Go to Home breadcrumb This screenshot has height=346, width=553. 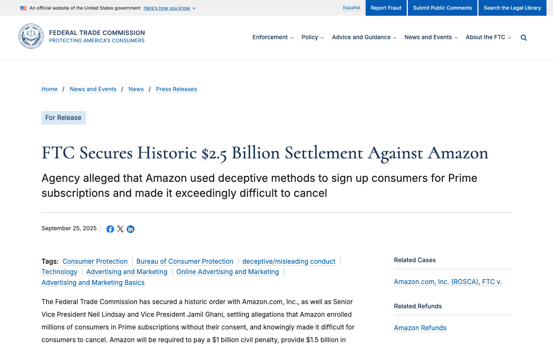pyautogui.click(x=50, y=89)
